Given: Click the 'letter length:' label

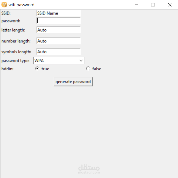Looking at the screenshot, I should coord(13,30).
